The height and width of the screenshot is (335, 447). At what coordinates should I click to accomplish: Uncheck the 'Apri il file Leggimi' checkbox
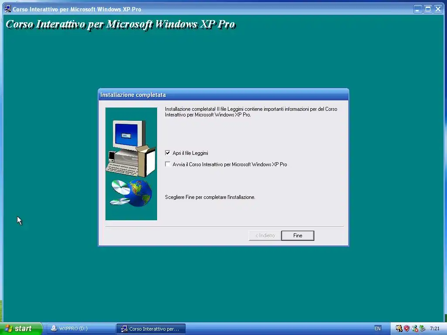(x=168, y=153)
